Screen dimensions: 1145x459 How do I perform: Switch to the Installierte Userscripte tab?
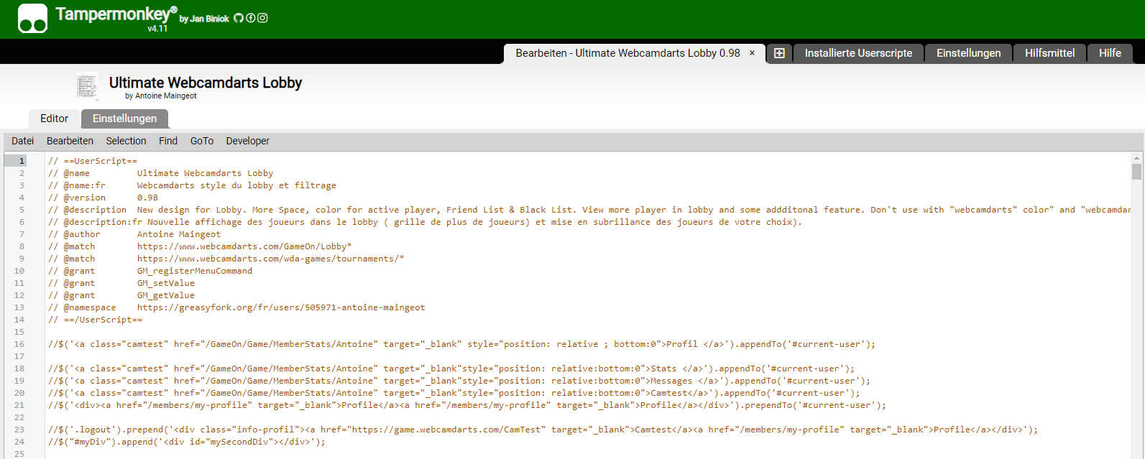858,53
